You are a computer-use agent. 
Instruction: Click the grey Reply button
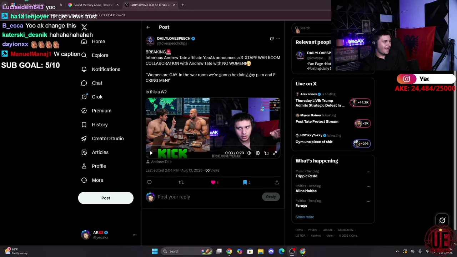pyautogui.click(x=271, y=197)
